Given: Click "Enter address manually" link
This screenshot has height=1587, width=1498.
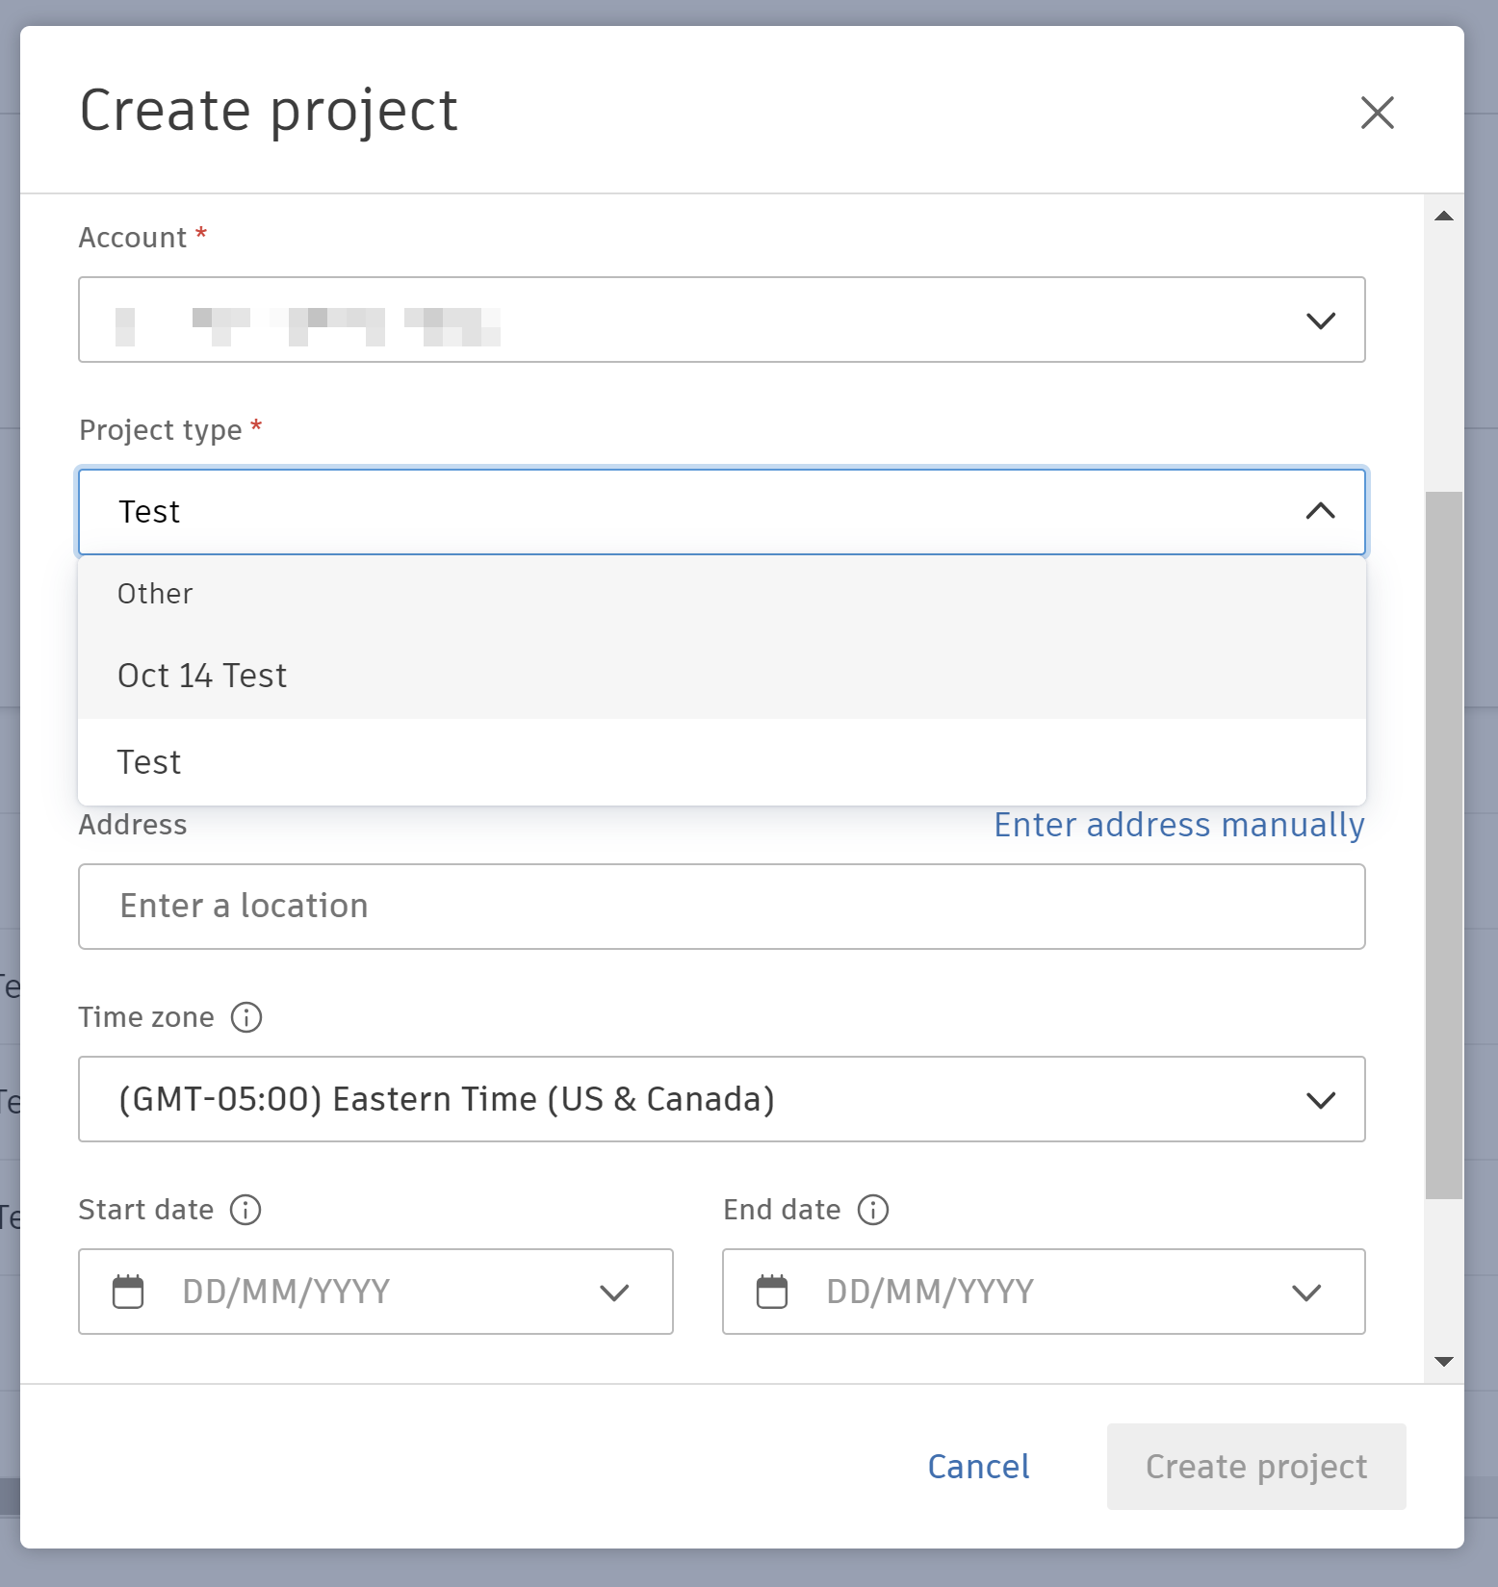Looking at the screenshot, I should point(1178,825).
